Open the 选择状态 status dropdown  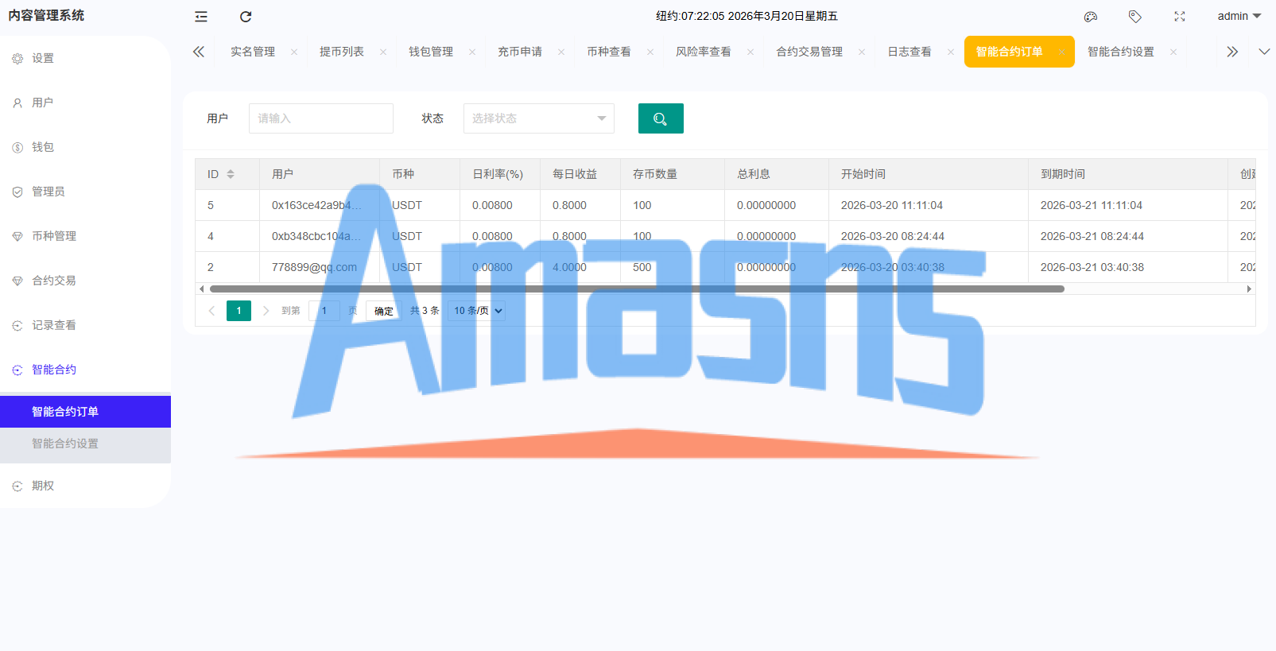[x=539, y=118]
